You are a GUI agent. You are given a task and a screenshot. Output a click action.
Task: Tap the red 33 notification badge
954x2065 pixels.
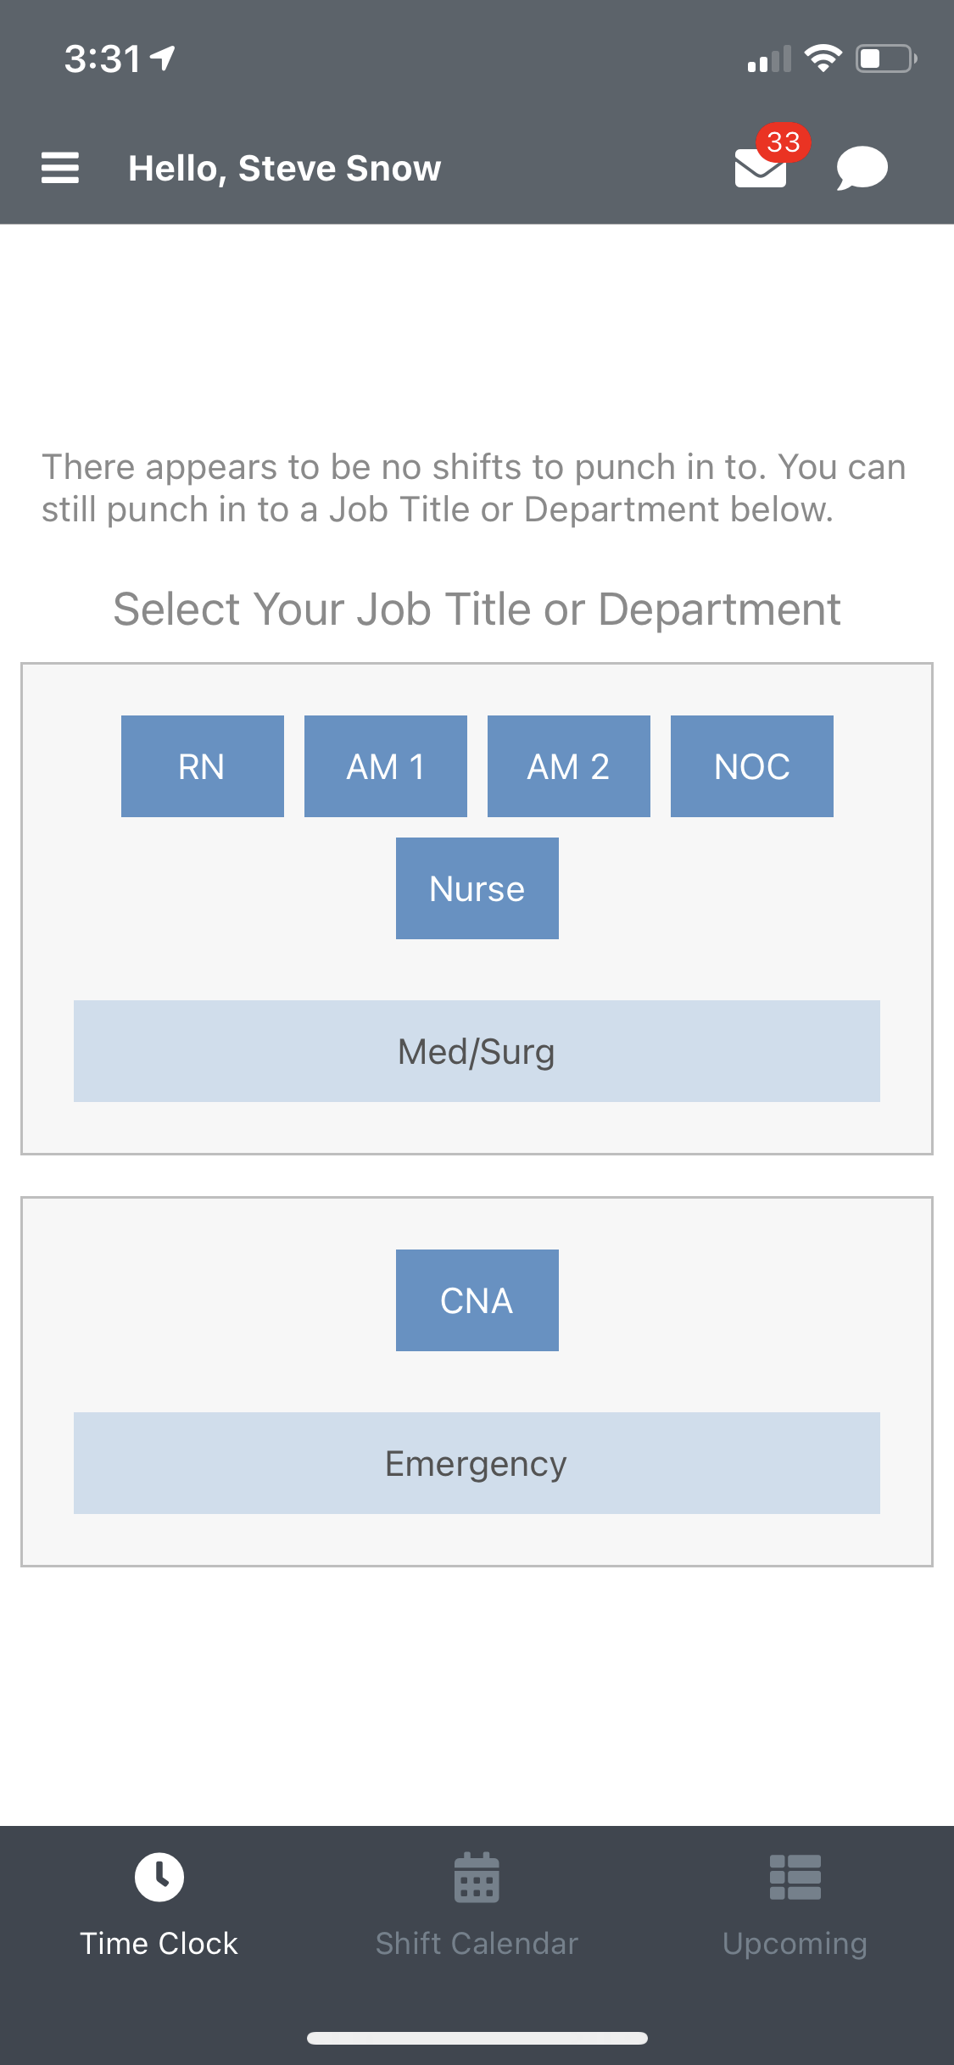point(784,142)
